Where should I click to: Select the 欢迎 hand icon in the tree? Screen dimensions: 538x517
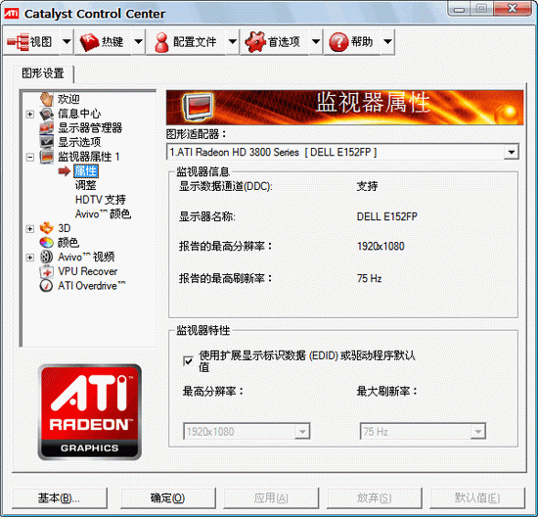pyautogui.click(x=46, y=99)
